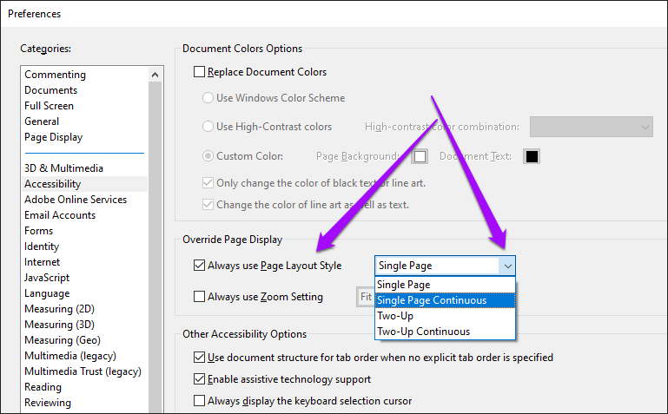Select Two-Up in the layout list

[395, 316]
